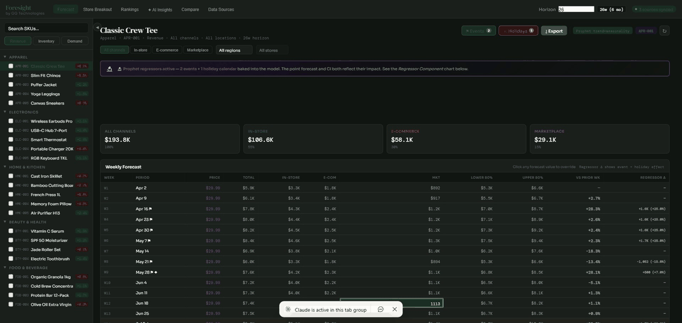Click the Claude starburst logo in notification
The height and width of the screenshot is (323, 682).
pos(288,309)
